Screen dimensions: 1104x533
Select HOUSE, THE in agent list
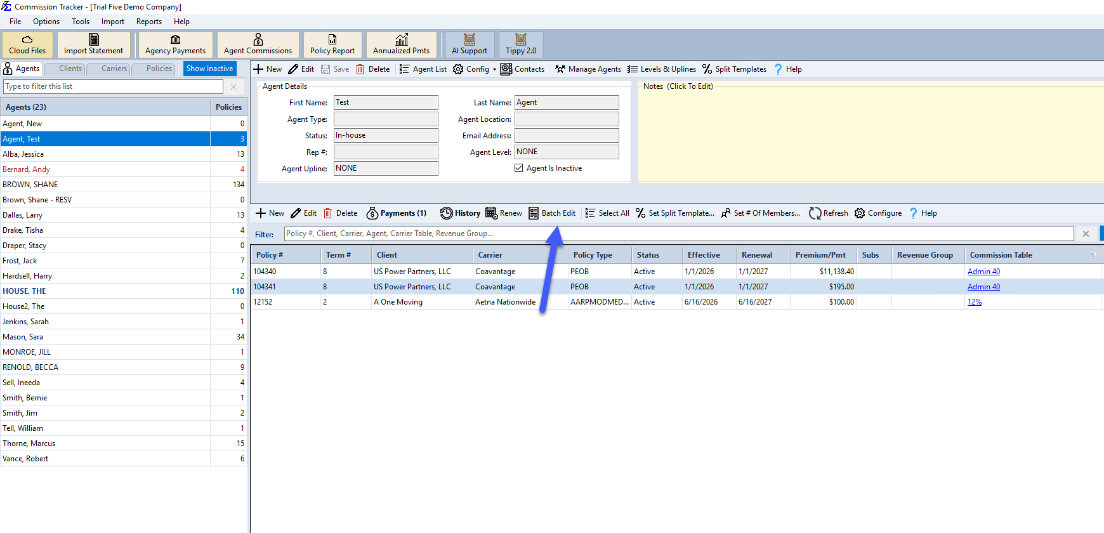[124, 291]
